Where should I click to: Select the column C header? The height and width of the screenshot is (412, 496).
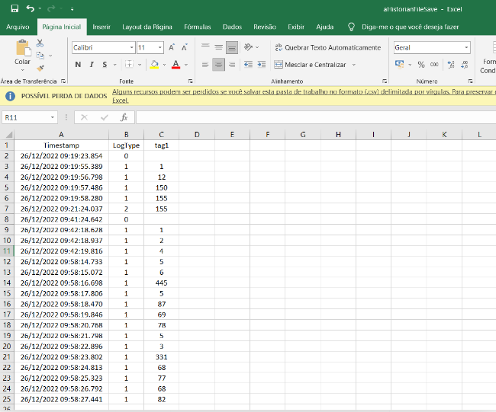pyautogui.click(x=161, y=135)
